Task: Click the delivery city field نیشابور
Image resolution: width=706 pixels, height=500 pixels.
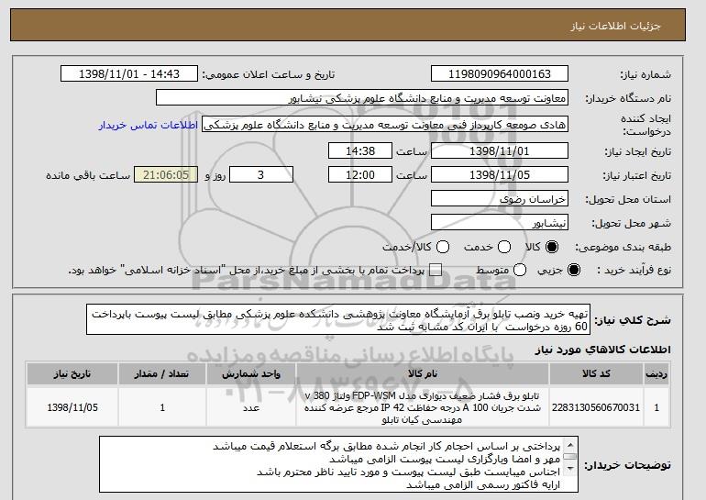Action: click(500, 223)
